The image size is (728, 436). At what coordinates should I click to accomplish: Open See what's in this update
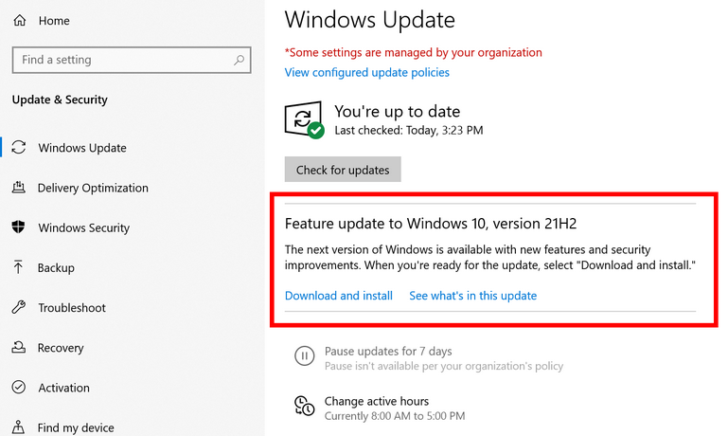coord(472,296)
